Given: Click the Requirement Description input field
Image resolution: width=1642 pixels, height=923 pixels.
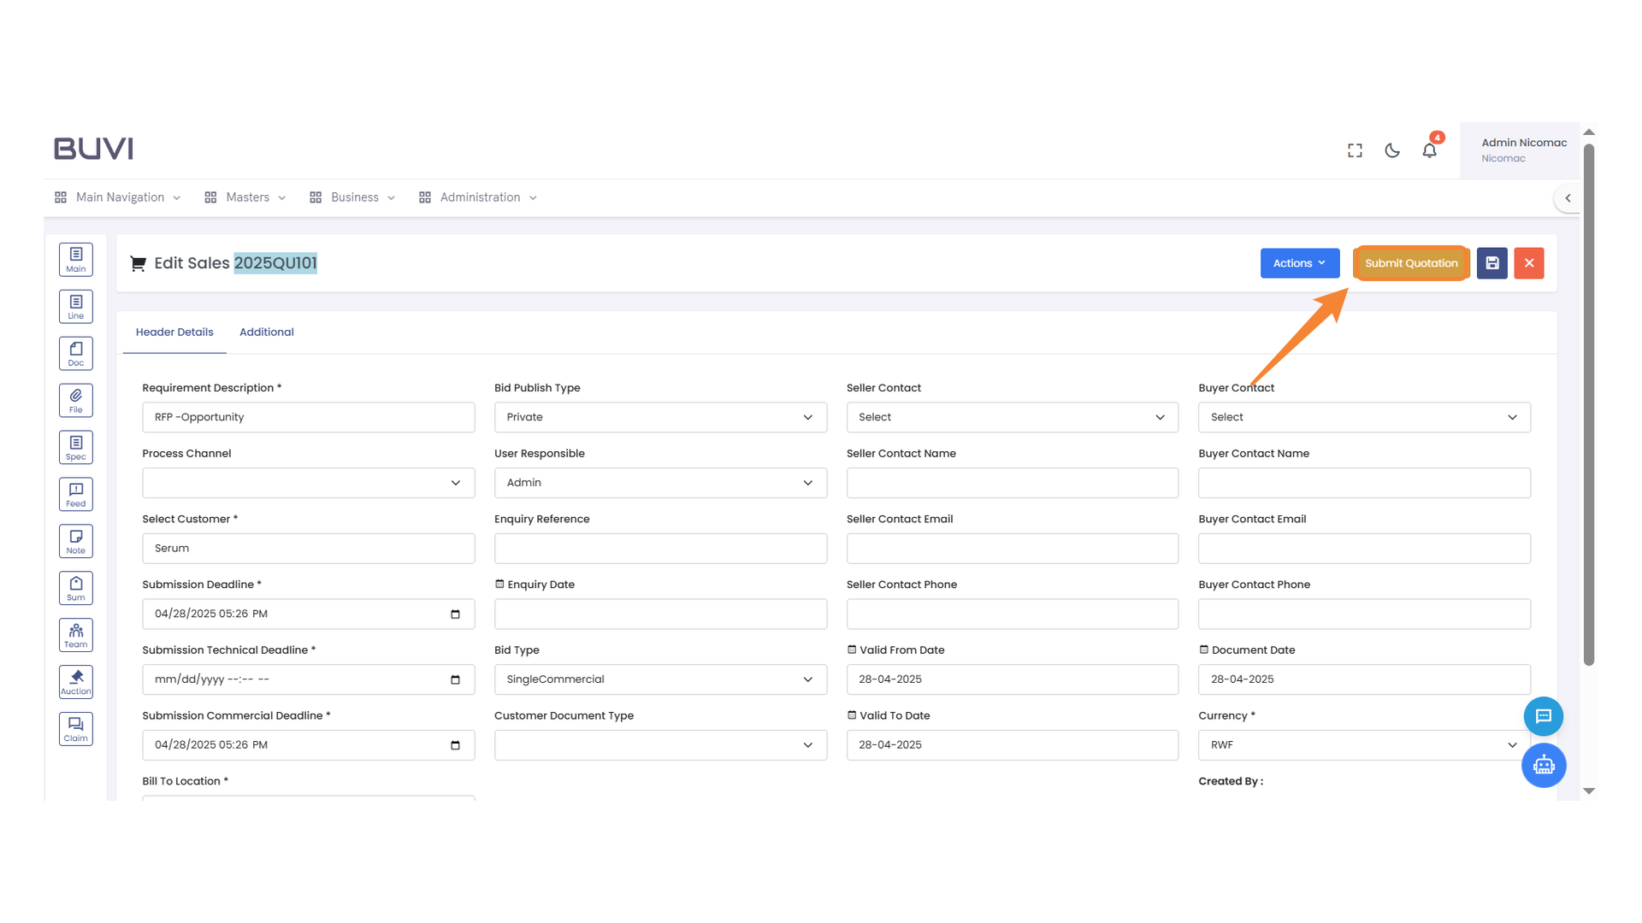Looking at the screenshot, I should [x=308, y=417].
